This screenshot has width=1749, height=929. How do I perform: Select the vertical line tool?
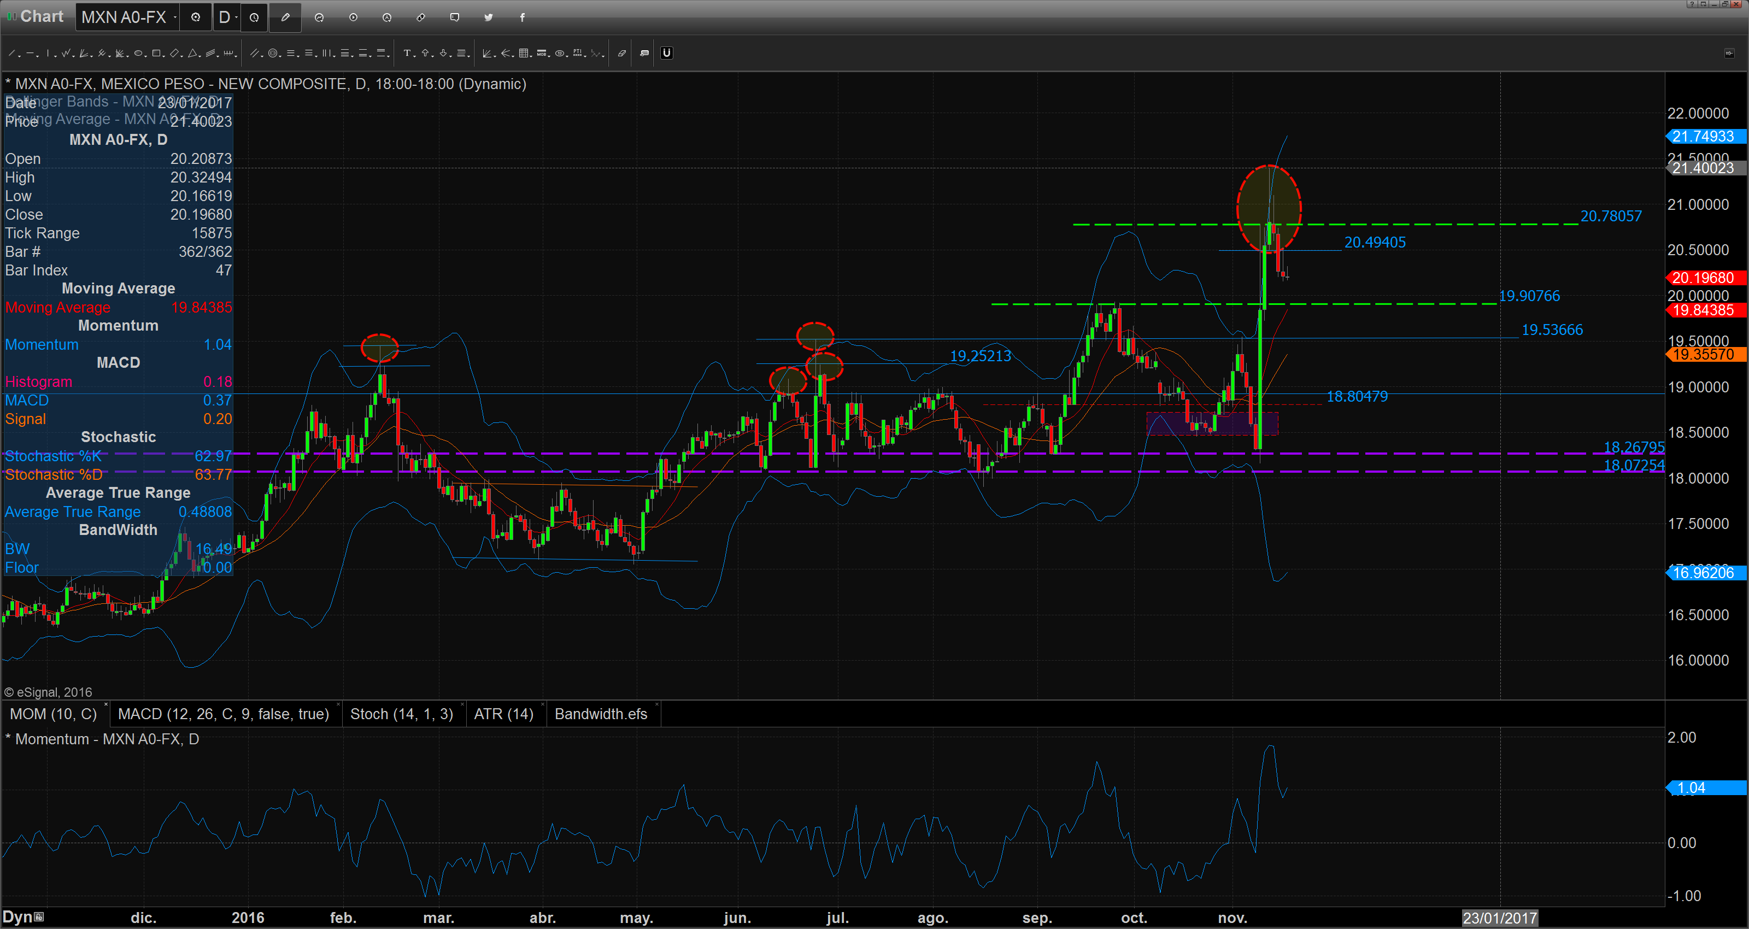(48, 53)
